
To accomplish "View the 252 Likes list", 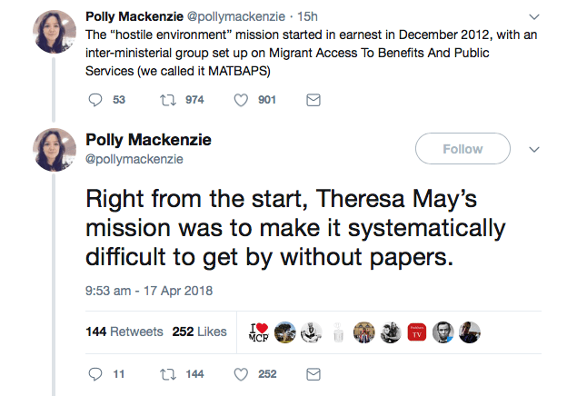I will [x=199, y=332].
